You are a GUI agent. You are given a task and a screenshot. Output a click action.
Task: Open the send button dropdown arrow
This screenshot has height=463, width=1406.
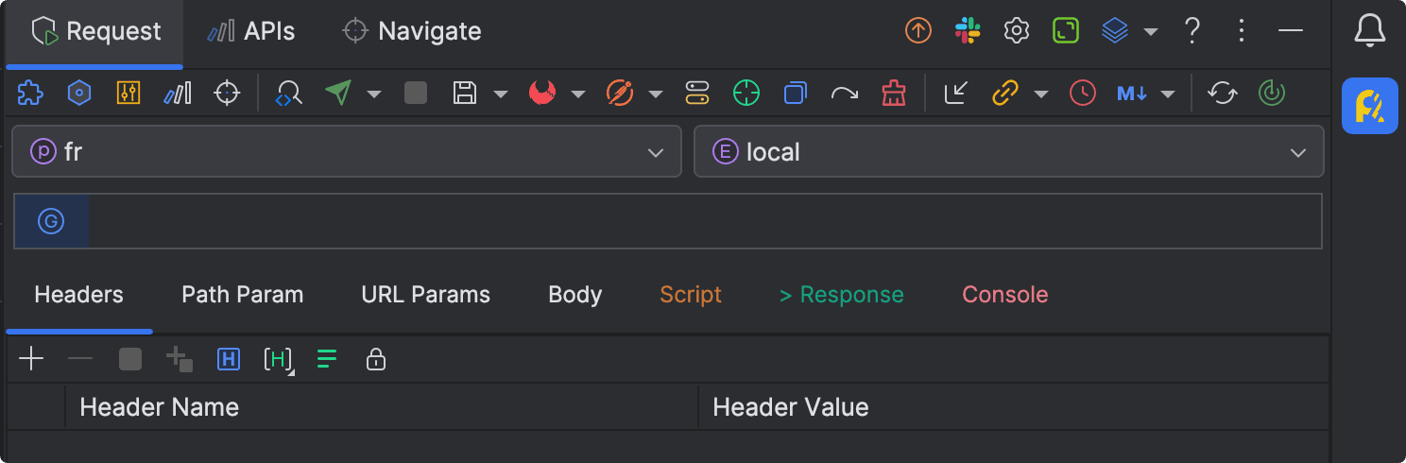coord(374,94)
